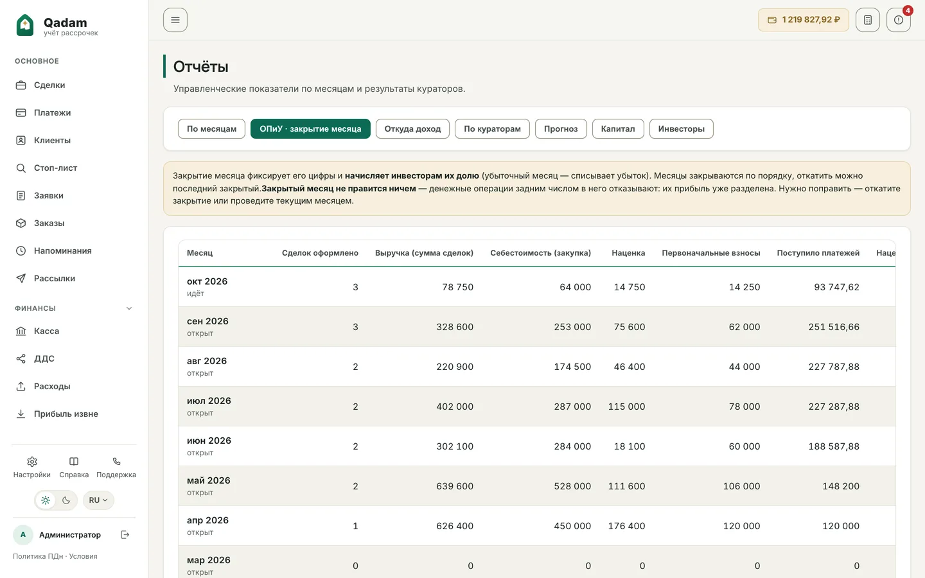
Task: Open the RU language dropdown
Action: coord(98,500)
